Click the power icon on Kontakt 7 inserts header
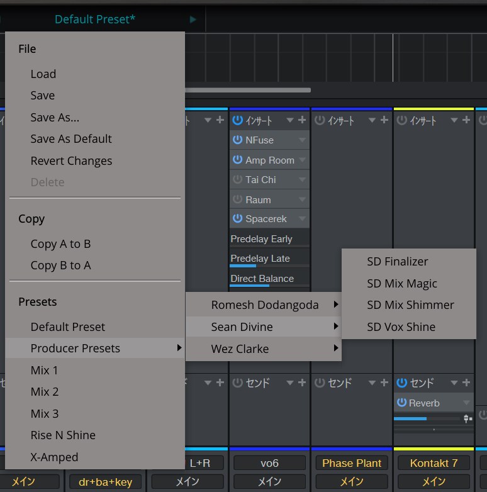The width and height of the screenshot is (487, 492). tap(401, 120)
